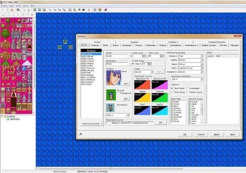Select actor 0002:Albert in the list
This screenshot has height=173, width=246.
click(x=91, y=57)
